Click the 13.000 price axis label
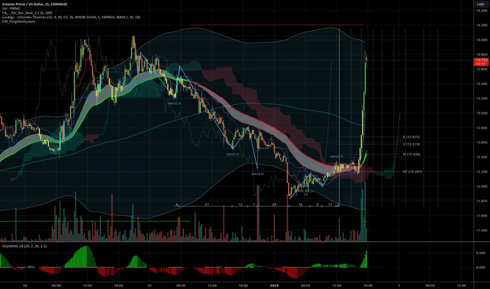The image size is (490, 289). click(482, 113)
